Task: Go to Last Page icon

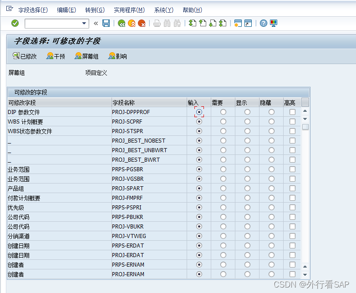Action: point(223,23)
